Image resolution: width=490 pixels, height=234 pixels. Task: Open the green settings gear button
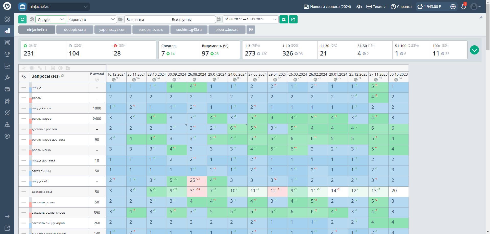click(x=284, y=19)
